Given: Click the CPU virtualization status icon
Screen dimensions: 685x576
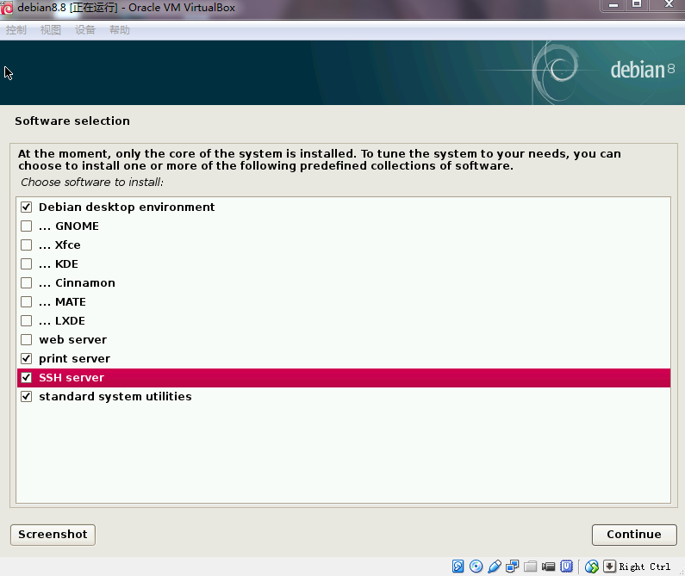Looking at the screenshot, I should (x=567, y=567).
